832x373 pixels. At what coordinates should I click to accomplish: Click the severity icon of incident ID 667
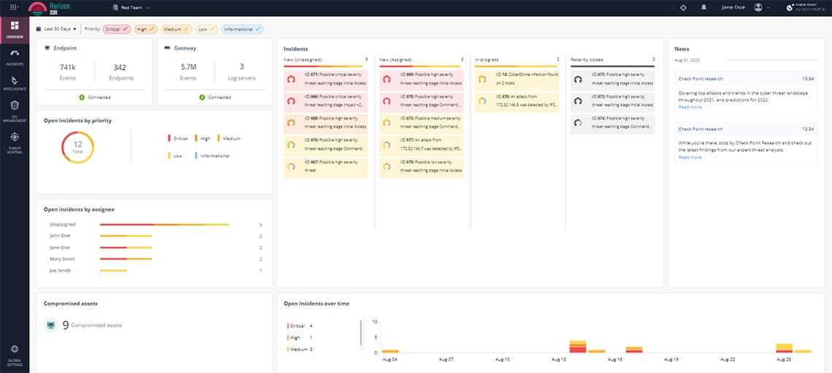click(290, 166)
